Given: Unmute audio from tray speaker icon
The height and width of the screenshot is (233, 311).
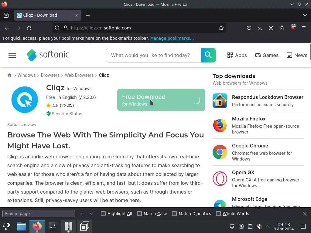Looking at the screenshot, I should (x=259, y=226).
